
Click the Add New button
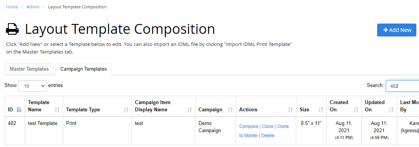tap(397, 30)
